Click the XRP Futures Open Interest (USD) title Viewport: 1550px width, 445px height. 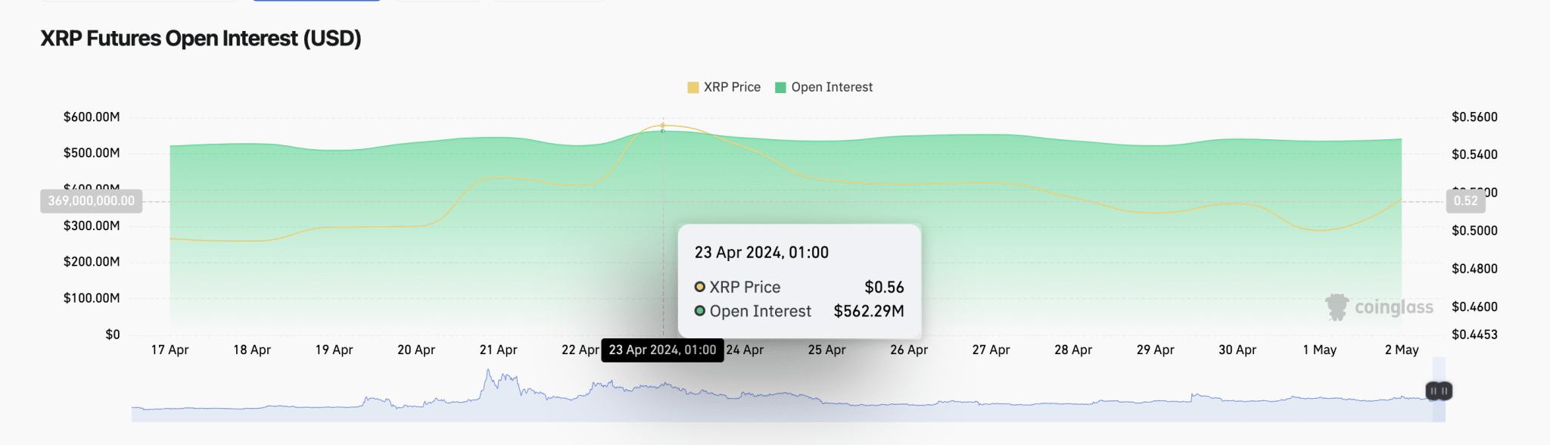pos(201,39)
